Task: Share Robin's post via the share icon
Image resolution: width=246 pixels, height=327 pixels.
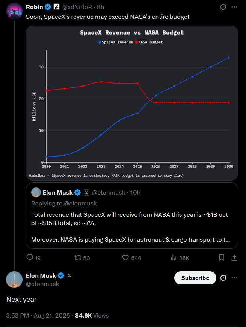Action: click(x=234, y=258)
